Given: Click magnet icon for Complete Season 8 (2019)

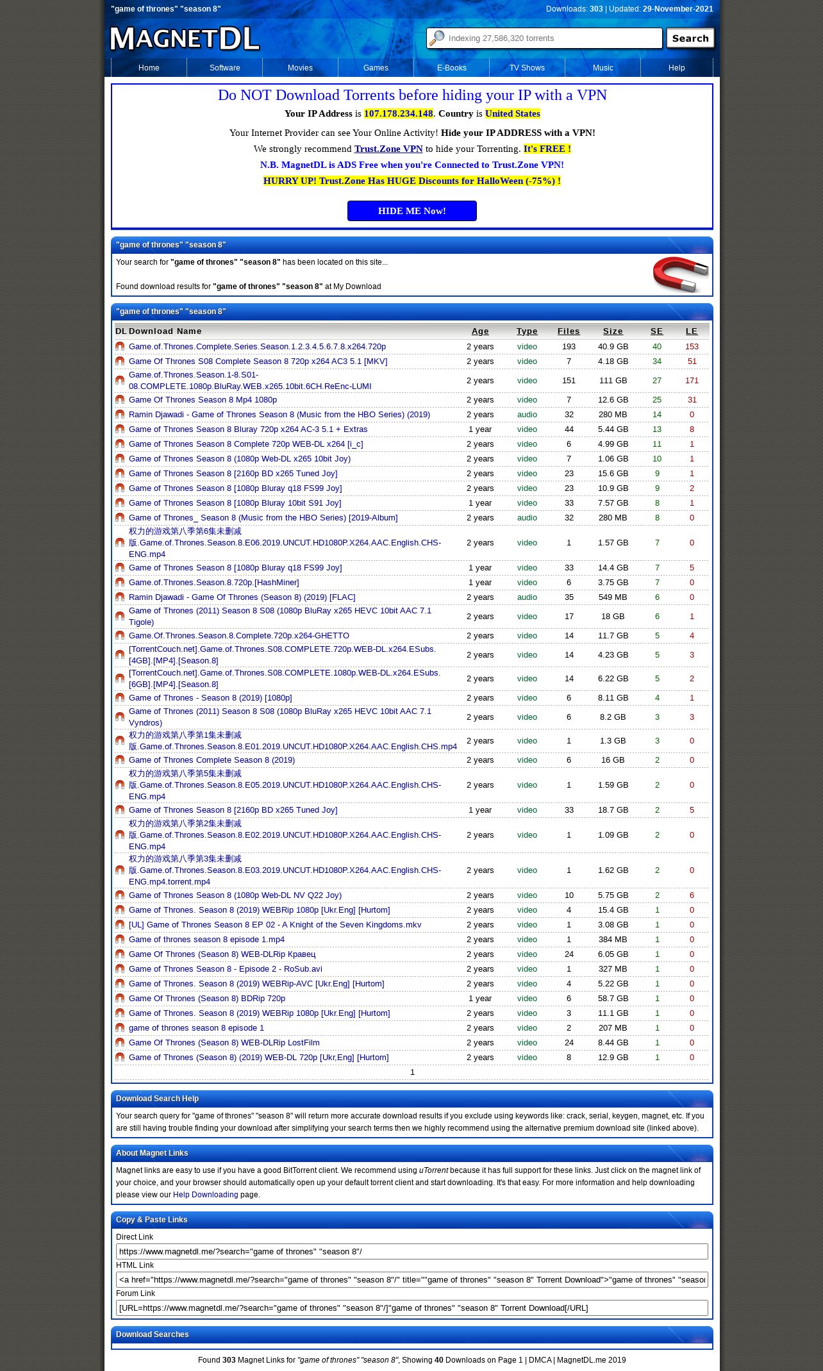Looking at the screenshot, I should 120,760.
